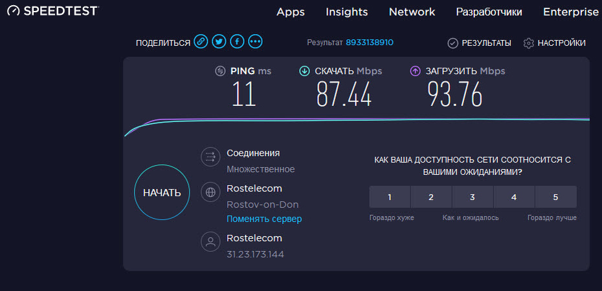Click the upload speed value 93.76

[454, 95]
